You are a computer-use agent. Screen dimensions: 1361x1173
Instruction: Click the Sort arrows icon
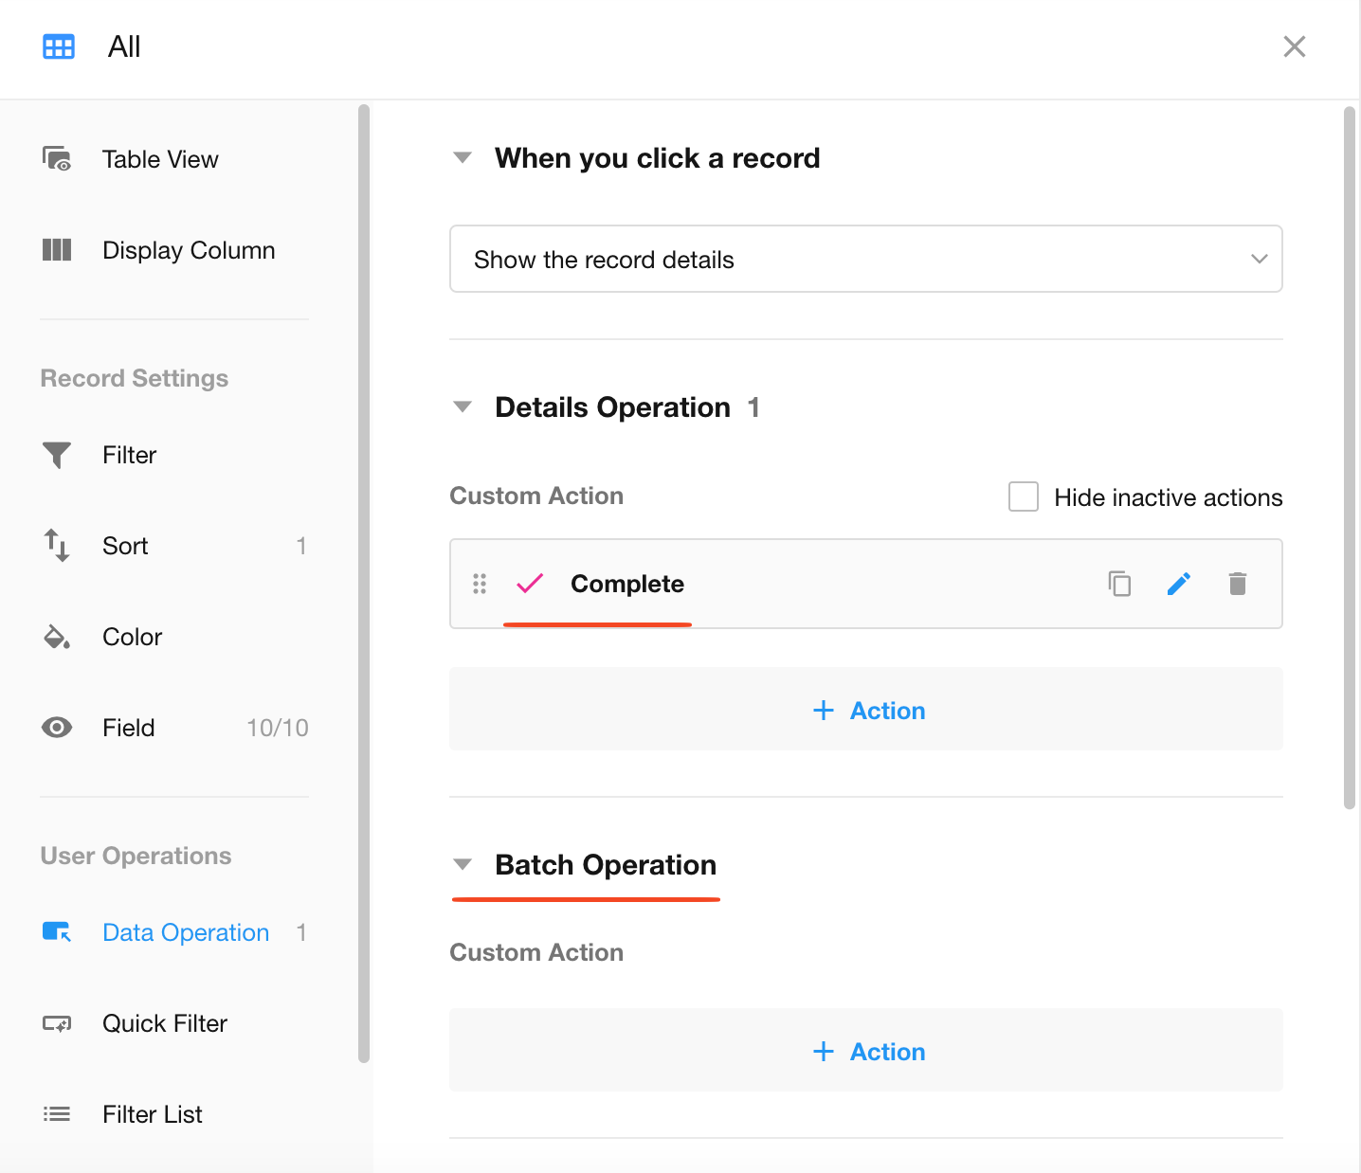(57, 546)
